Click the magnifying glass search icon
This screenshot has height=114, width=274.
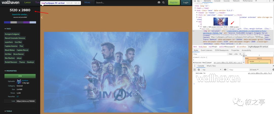(x=163, y=3)
